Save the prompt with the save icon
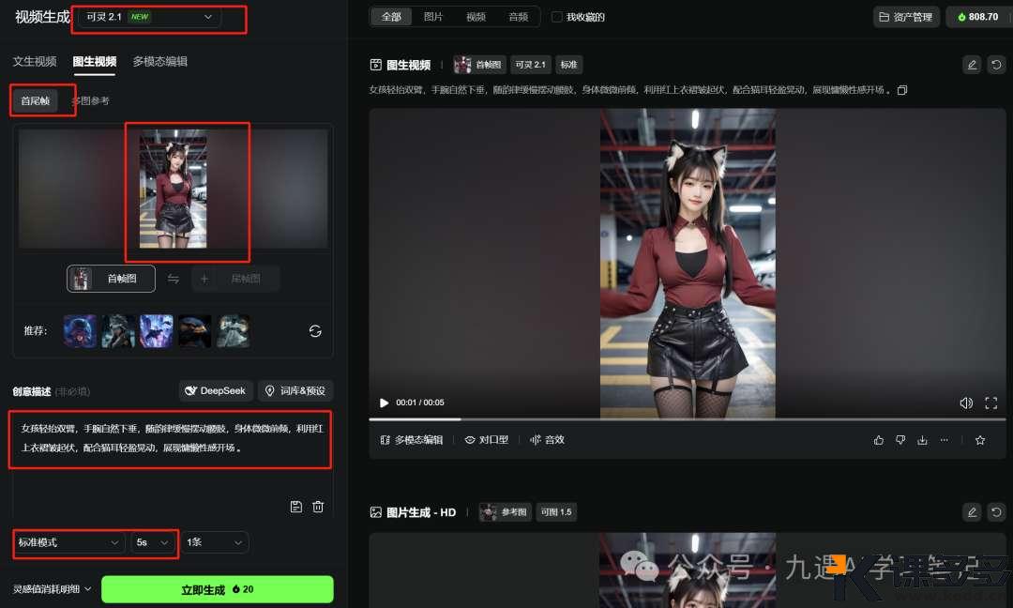1013x608 pixels. [x=296, y=507]
